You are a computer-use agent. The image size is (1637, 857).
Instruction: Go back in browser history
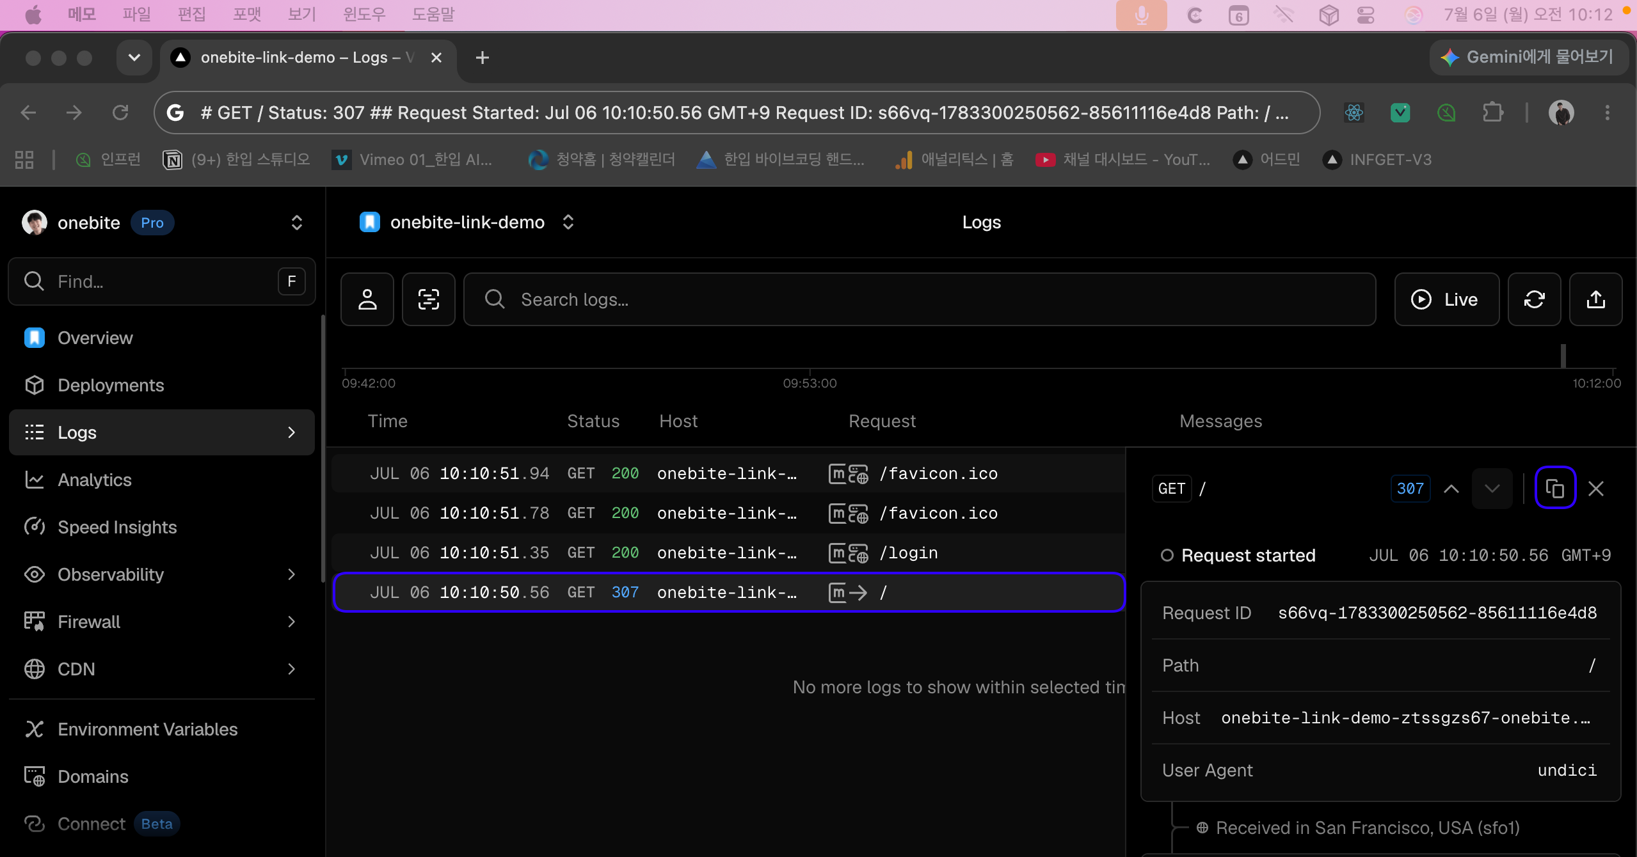pos(28,113)
